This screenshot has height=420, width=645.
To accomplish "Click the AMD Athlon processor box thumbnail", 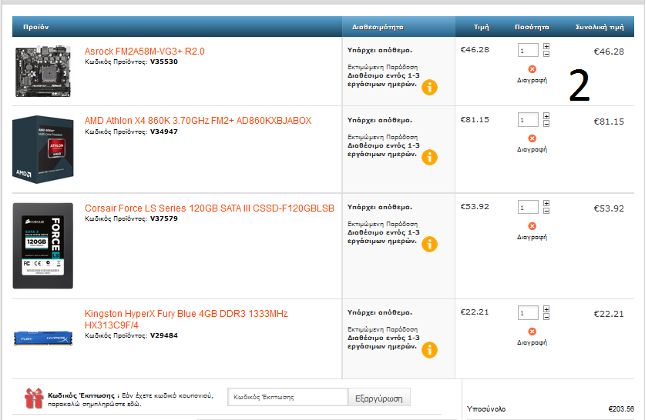I will (43, 149).
